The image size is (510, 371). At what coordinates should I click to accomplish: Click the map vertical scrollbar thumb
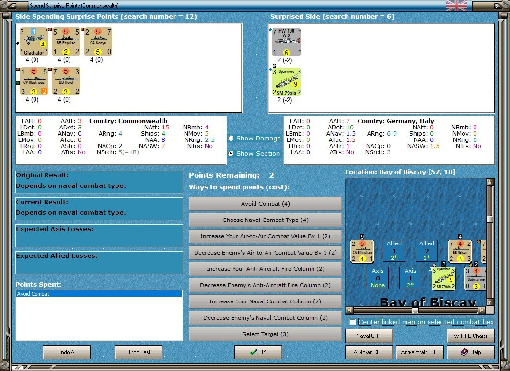[x=490, y=219]
